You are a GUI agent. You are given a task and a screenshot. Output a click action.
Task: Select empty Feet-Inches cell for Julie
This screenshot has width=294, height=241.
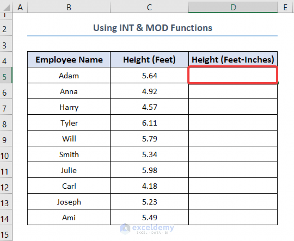(x=233, y=170)
